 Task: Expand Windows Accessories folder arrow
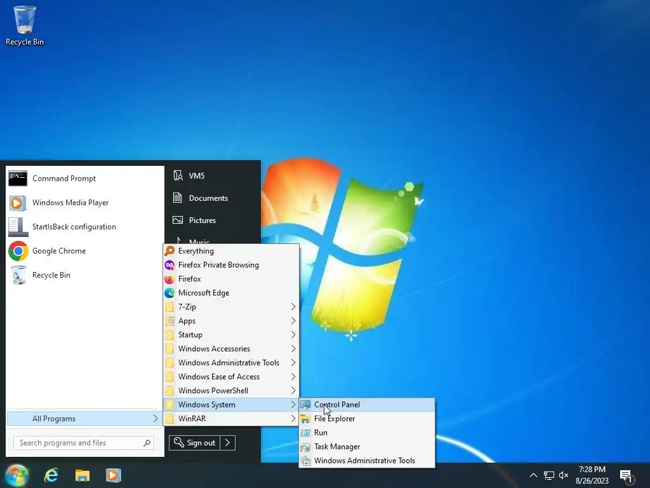click(x=293, y=349)
